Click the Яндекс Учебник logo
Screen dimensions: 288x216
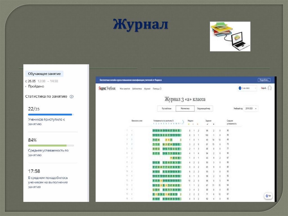107,88
